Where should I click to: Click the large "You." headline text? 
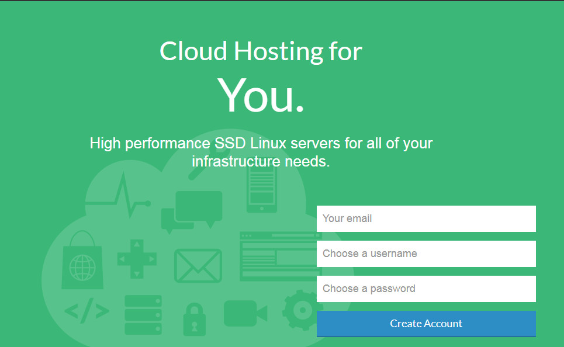[x=261, y=96]
